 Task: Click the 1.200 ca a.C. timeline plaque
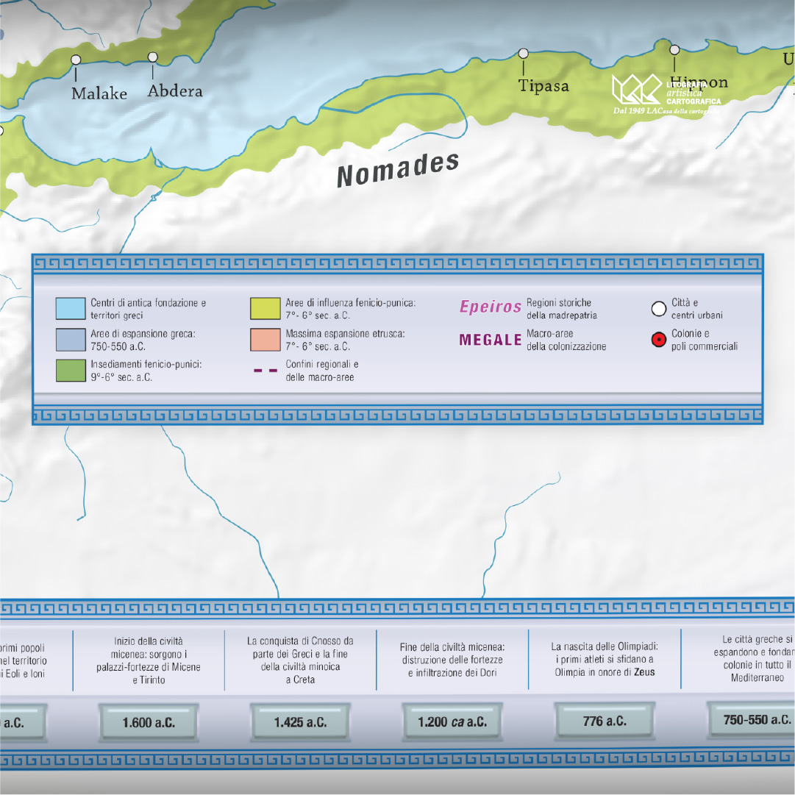(x=452, y=722)
